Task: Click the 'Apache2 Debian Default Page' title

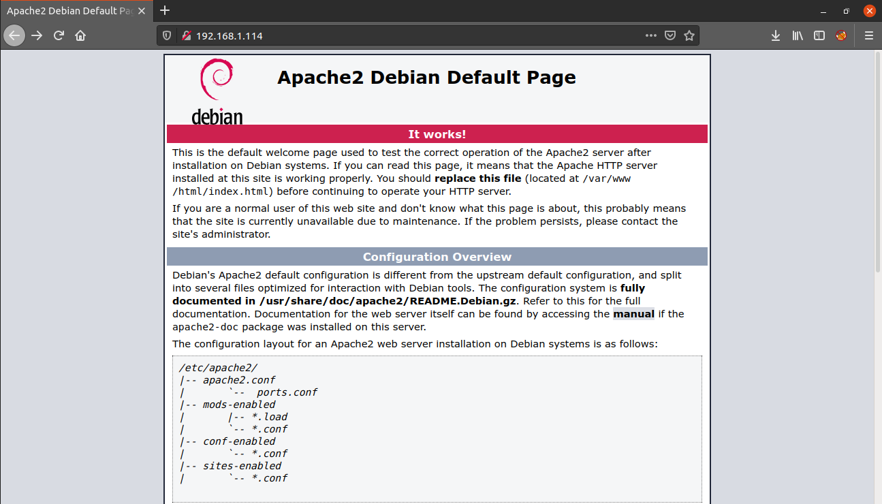Action: coord(426,78)
